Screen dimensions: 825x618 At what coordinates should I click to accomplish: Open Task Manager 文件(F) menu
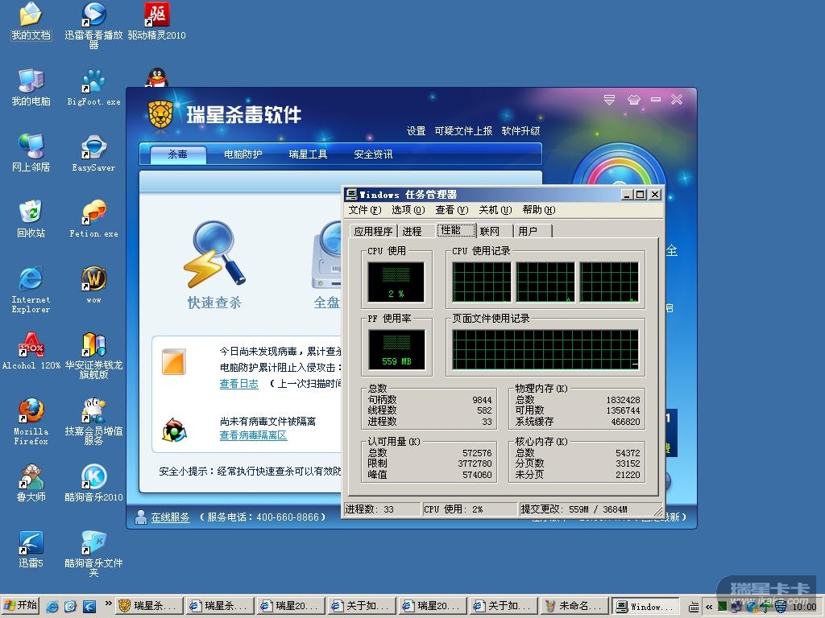tap(365, 210)
